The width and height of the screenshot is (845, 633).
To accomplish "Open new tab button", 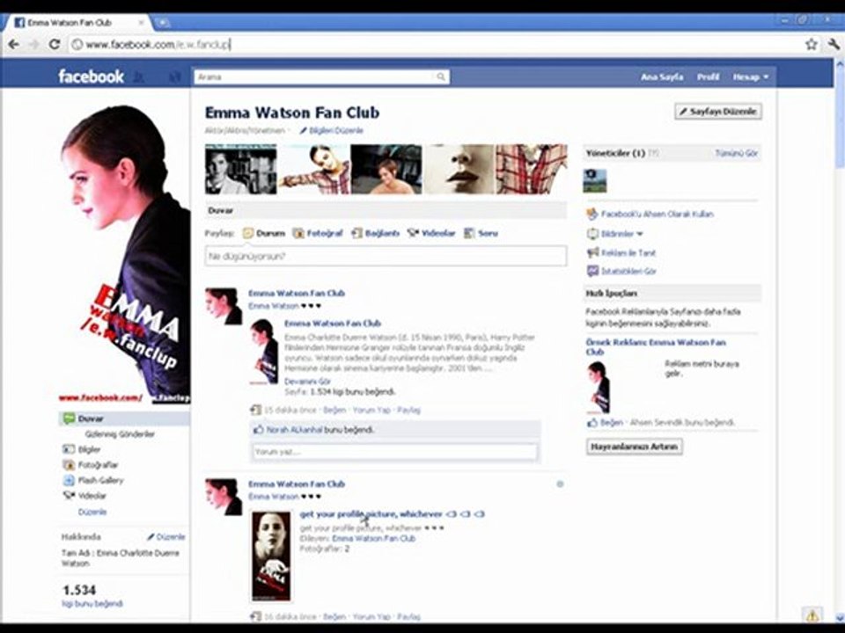I will tap(162, 23).
